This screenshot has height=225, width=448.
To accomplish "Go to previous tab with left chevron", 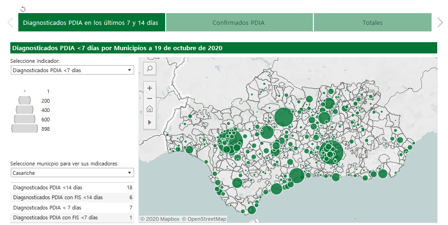I will (10, 22).
